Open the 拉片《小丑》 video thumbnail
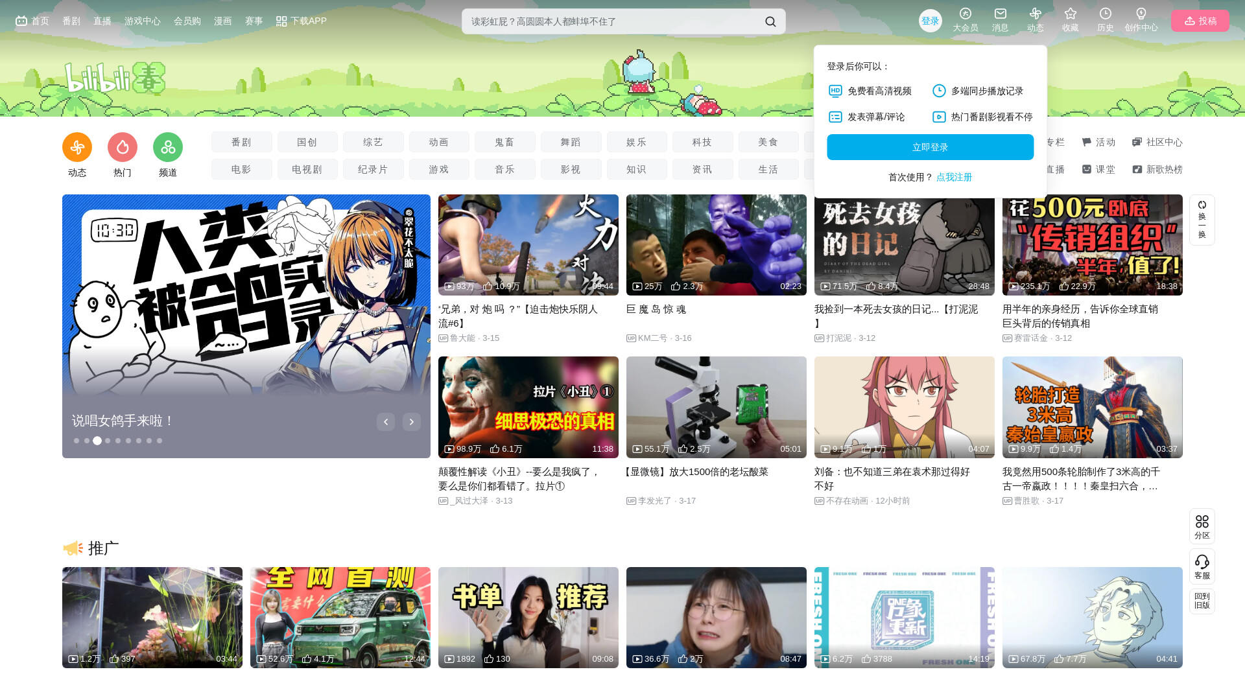Viewport: 1245px width, 674px height. click(x=528, y=407)
